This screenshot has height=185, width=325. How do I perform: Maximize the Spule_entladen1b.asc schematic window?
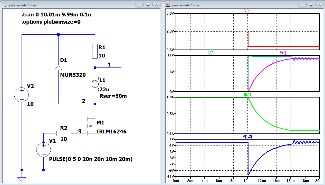(148, 5)
